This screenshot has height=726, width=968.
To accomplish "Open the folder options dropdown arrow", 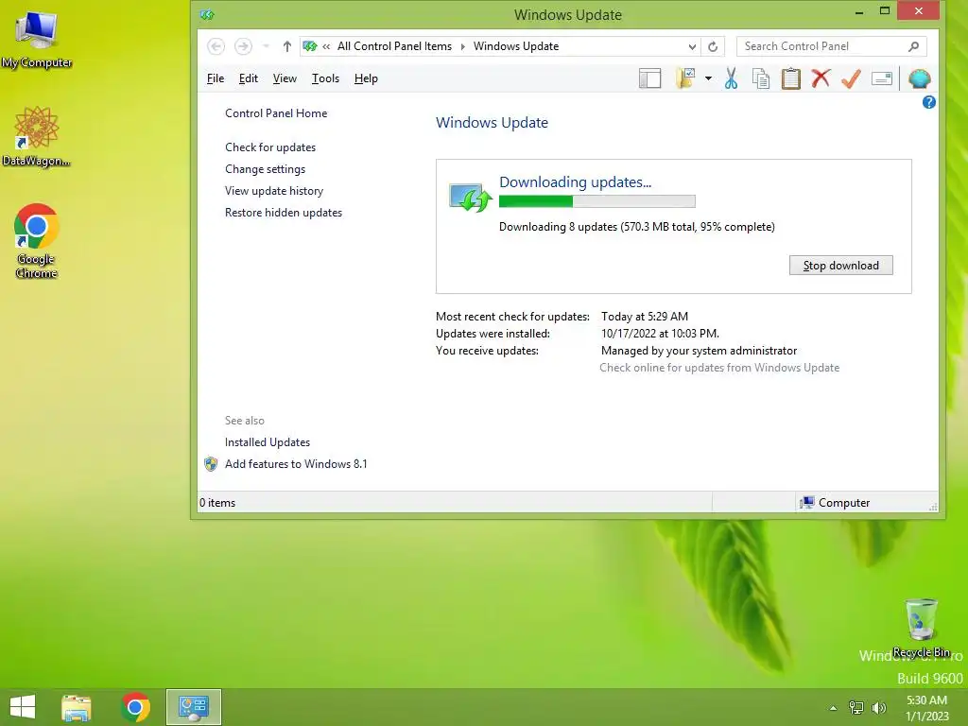I will pyautogui.click(x=708, y=78).
